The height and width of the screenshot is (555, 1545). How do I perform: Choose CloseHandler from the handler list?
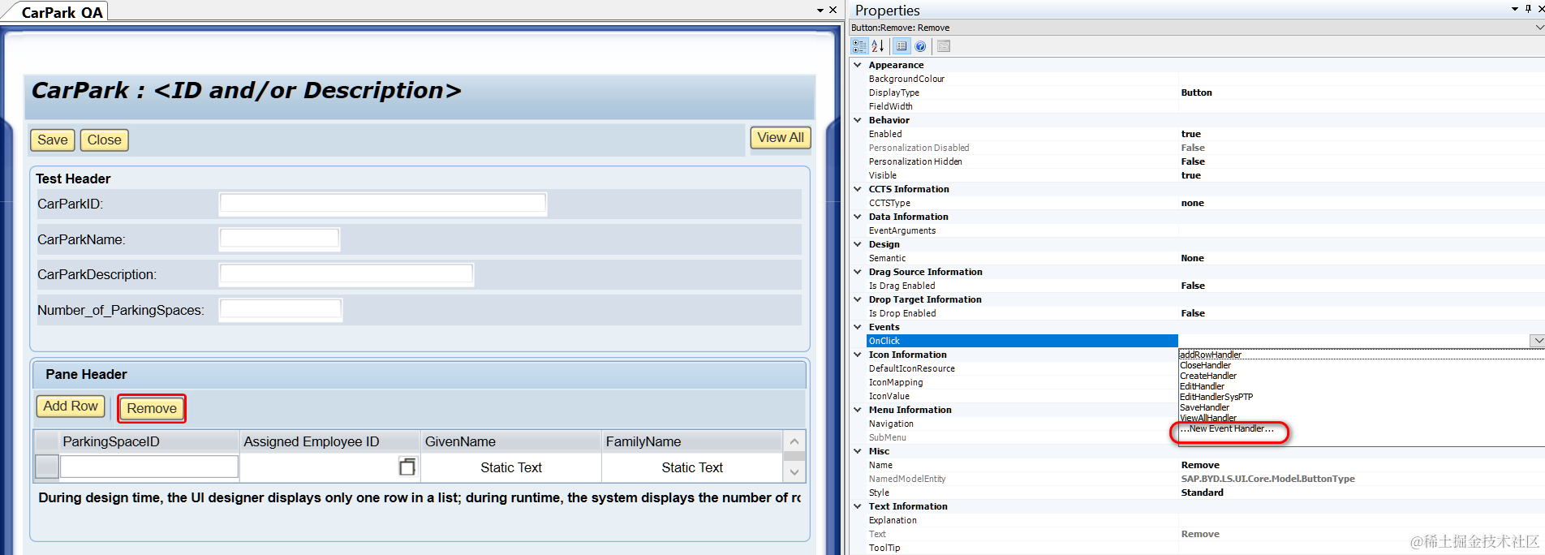[1205, 365]
